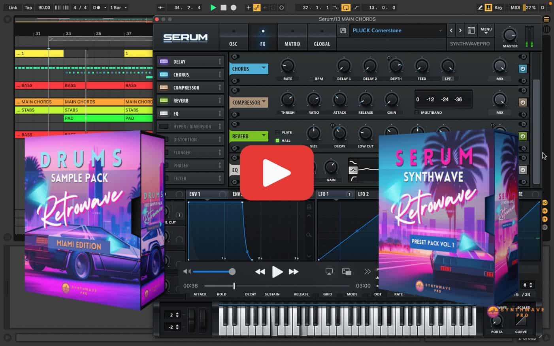
Task: Enable MIDI map mode button
Action: (515, 8)
